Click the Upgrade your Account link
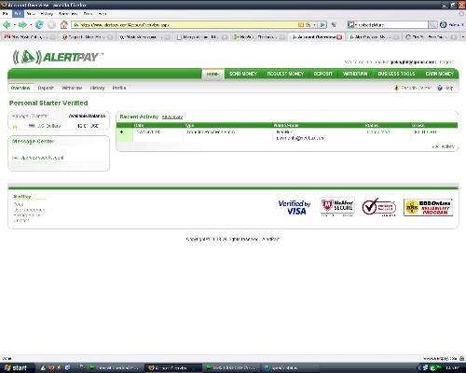Viewport: 466px width, 373px height. [x=38, y=158]
